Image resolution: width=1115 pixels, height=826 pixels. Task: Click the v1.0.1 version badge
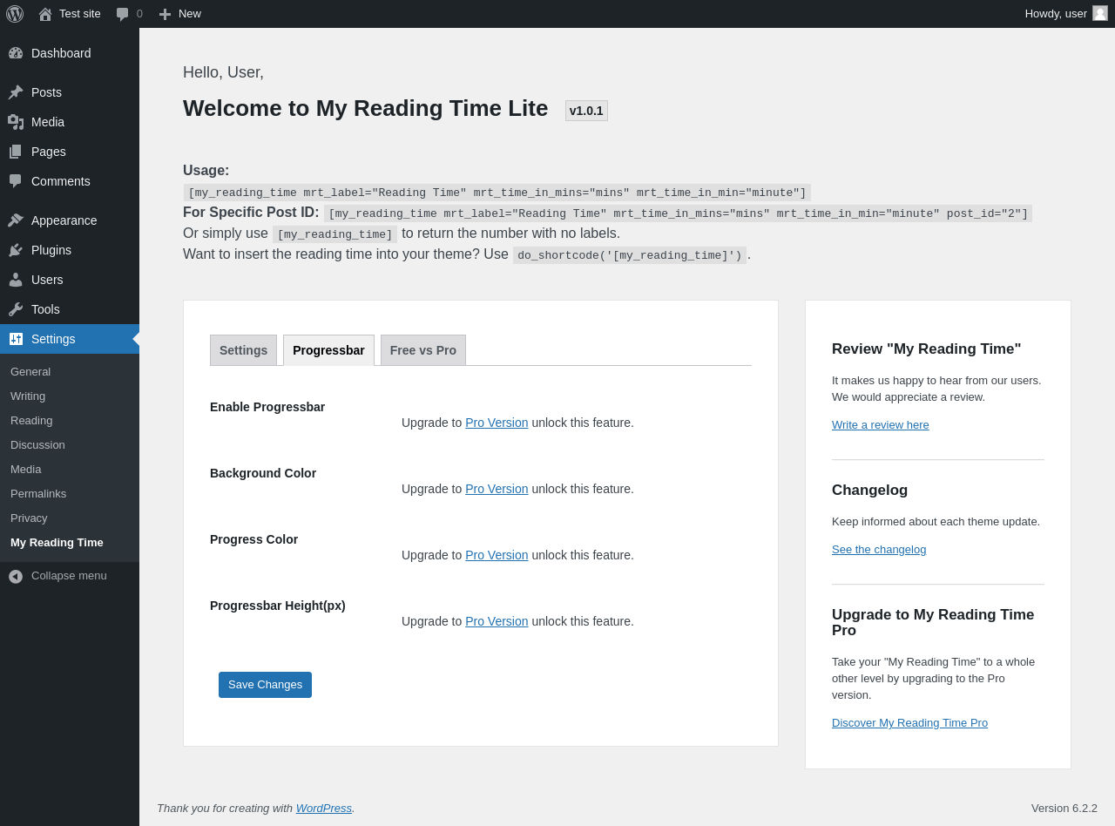[x=586, y=111]
